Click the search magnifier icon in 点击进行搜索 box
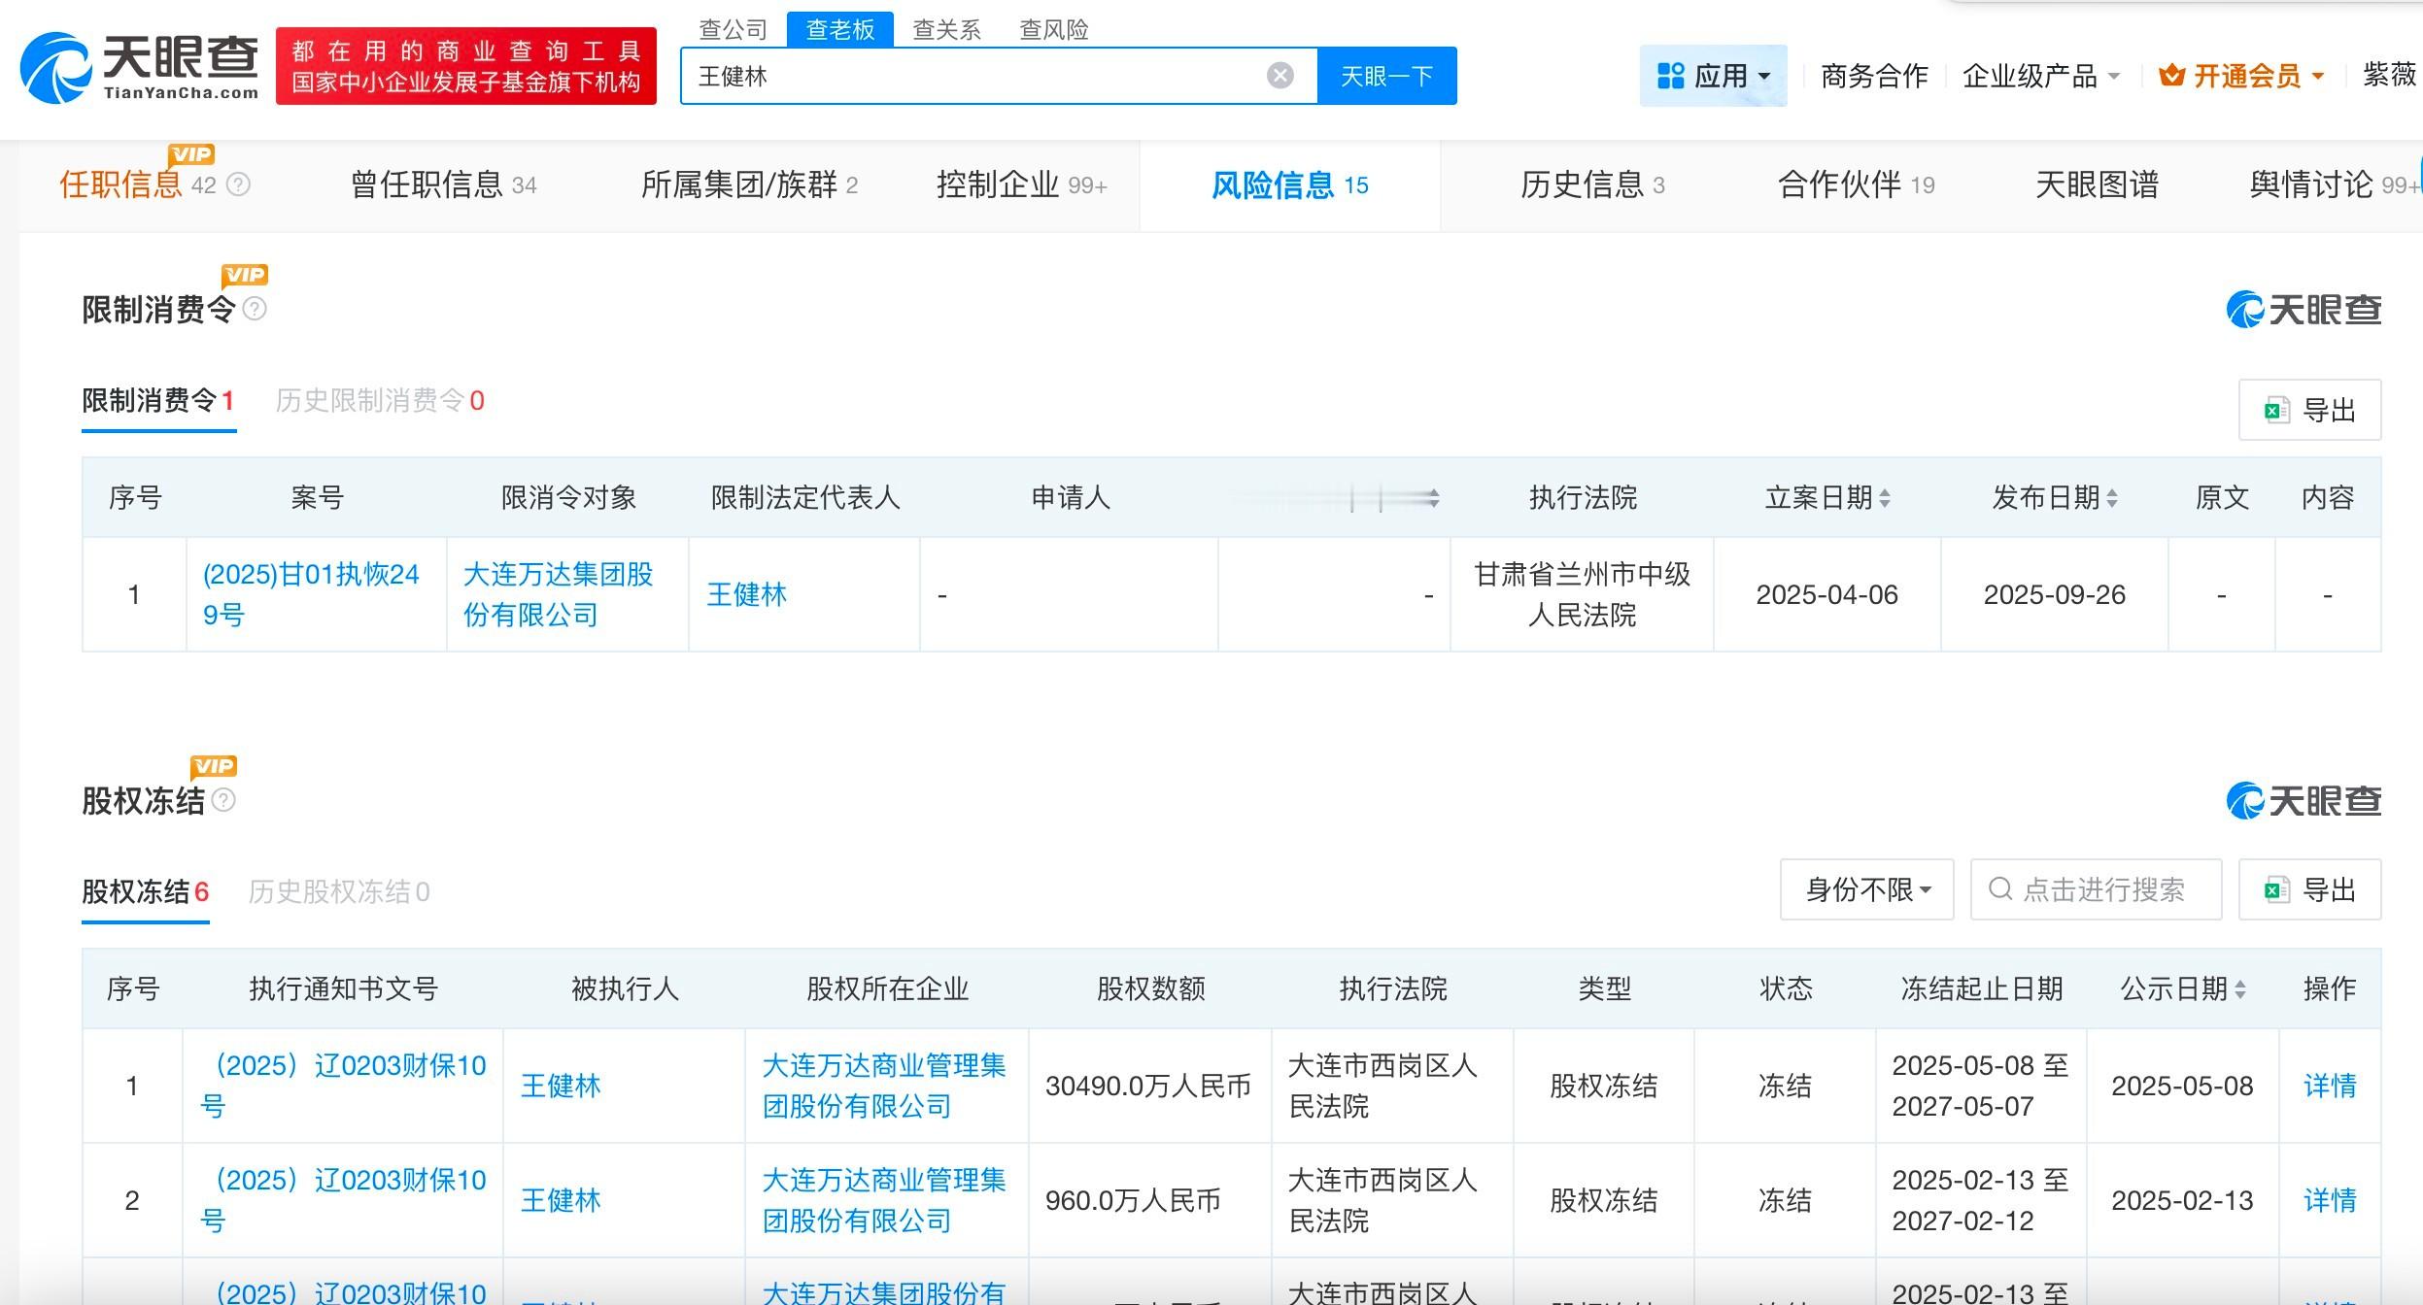 (2000, 888)
